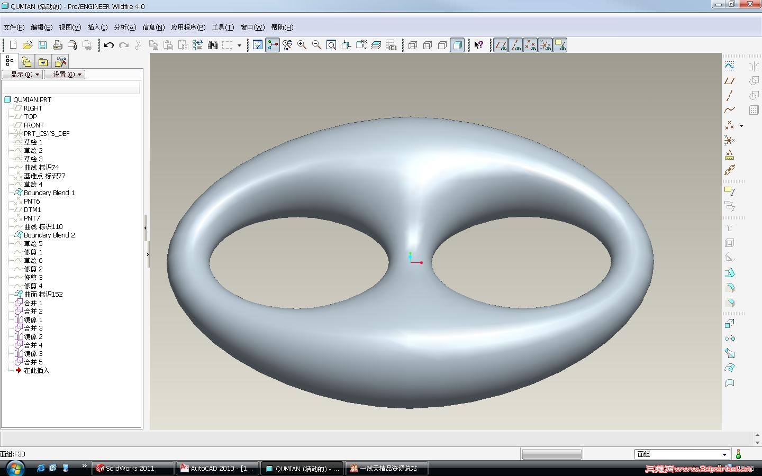
Task: Open the 设置 dropdown in model tree
Action: click(x=65, y=75)
